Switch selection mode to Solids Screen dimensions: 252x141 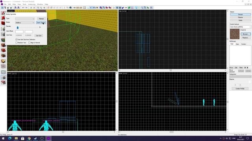[x=240, y=20]
